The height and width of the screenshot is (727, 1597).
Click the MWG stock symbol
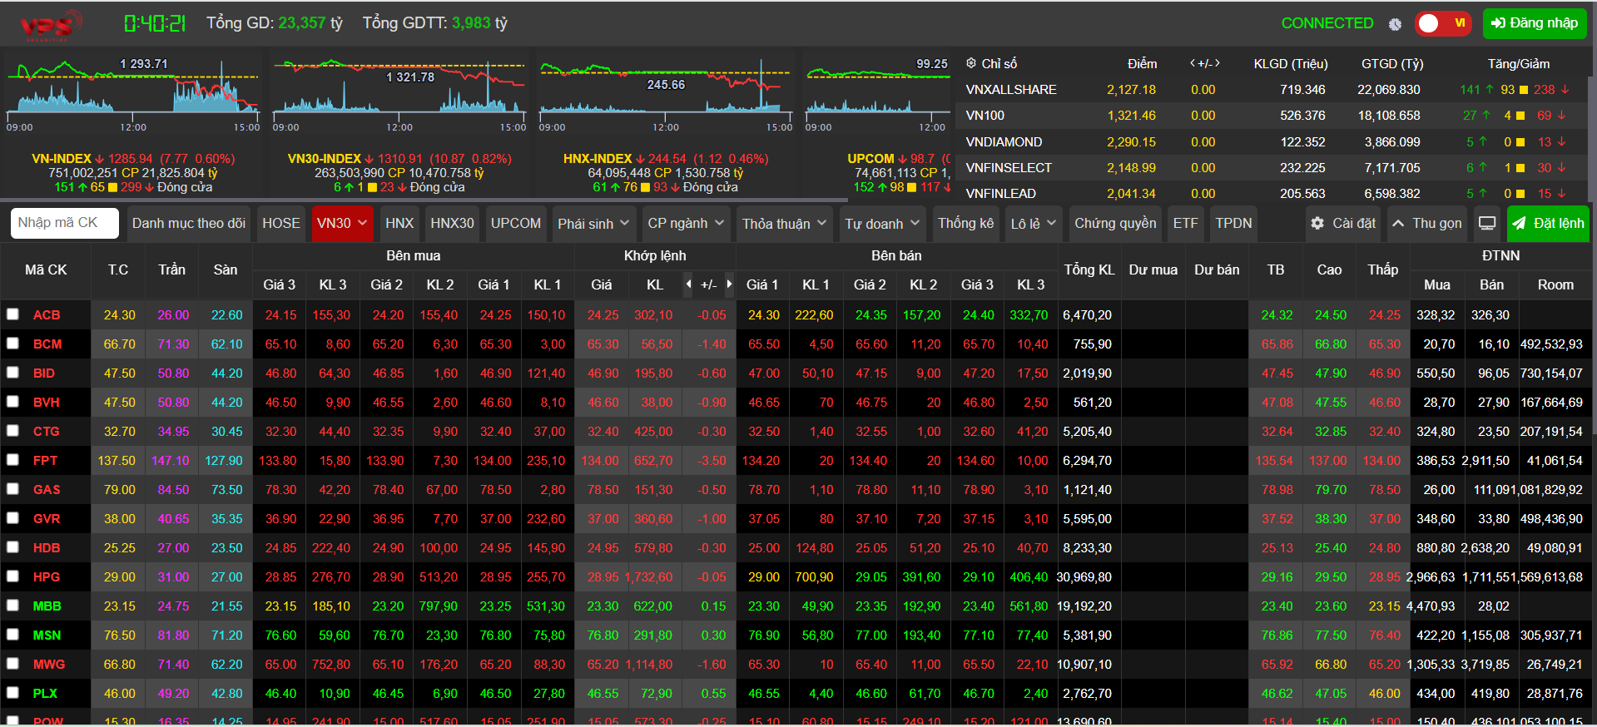(x=49, y=665)
